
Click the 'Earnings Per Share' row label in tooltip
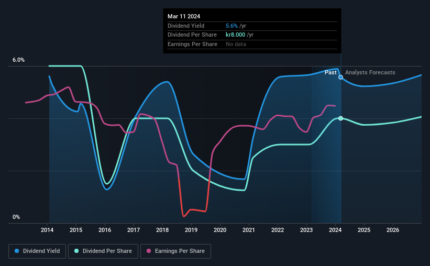[192, 44]
